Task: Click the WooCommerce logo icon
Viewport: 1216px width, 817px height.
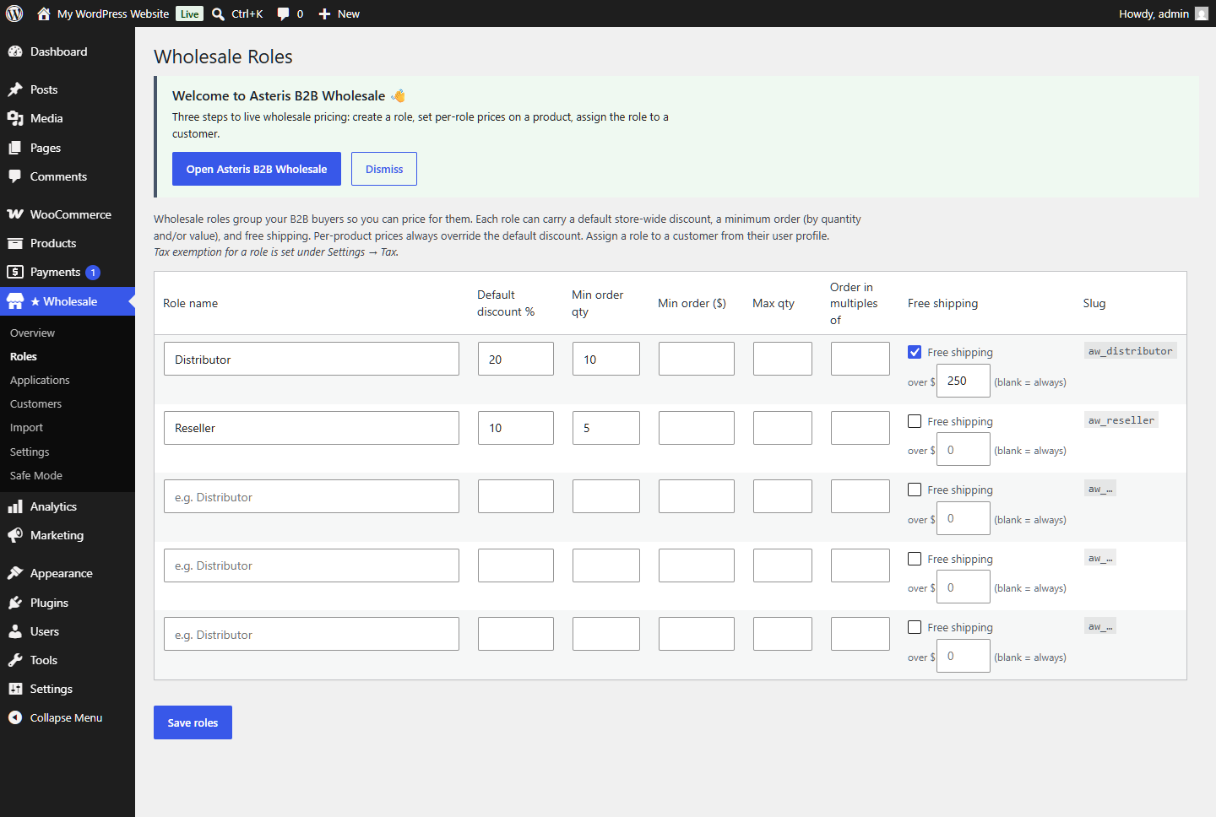Action: 15,214
